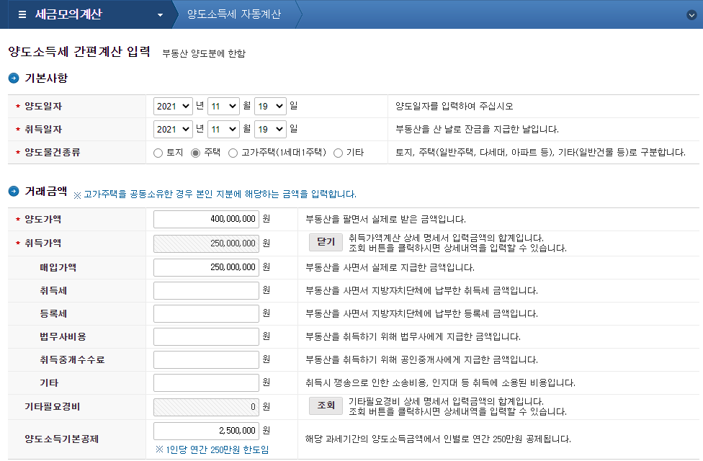Viewport: 703px width, 461px height.
Task: Click the 양도소득세 간편계산 입력 heading
Action: [79, 52]
